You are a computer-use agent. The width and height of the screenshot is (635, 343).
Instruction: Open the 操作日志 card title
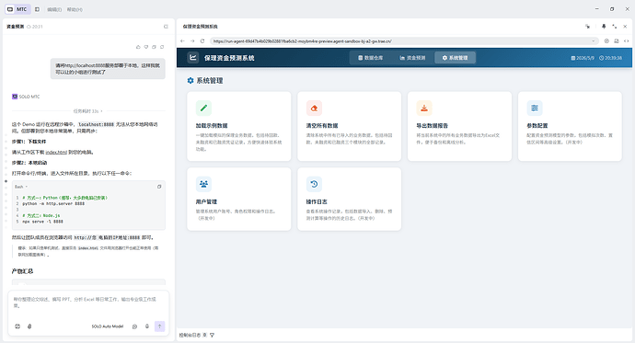317,201
